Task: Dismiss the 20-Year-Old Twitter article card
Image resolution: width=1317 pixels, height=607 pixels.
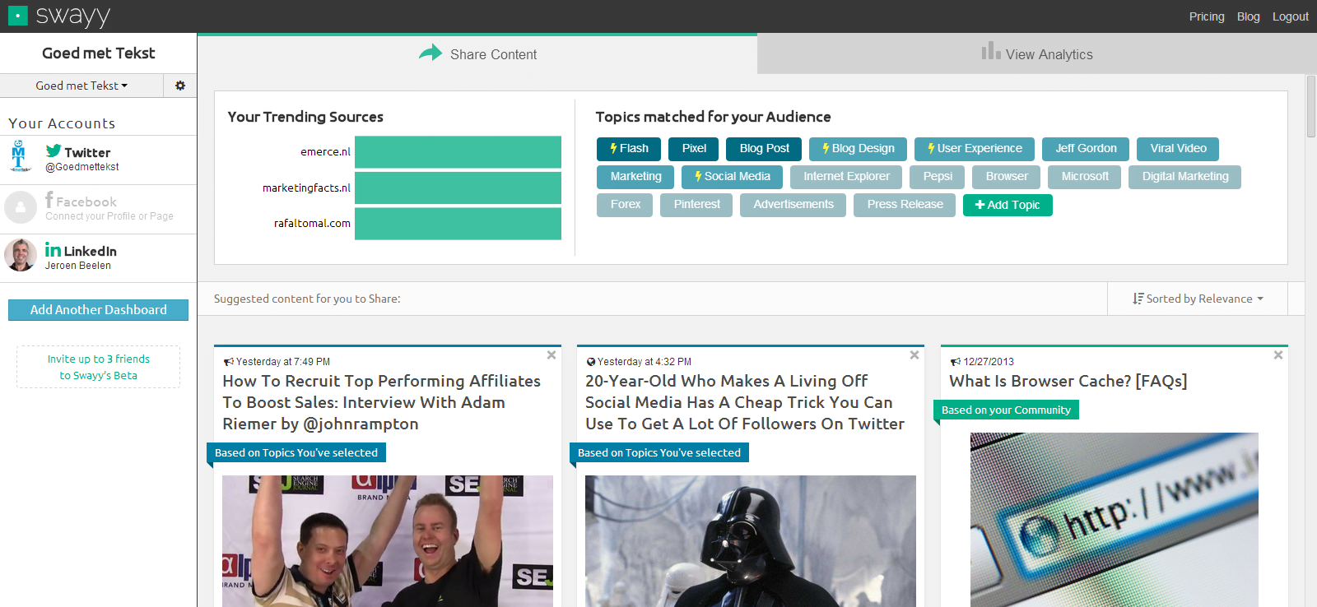Action: coord(914,355)
